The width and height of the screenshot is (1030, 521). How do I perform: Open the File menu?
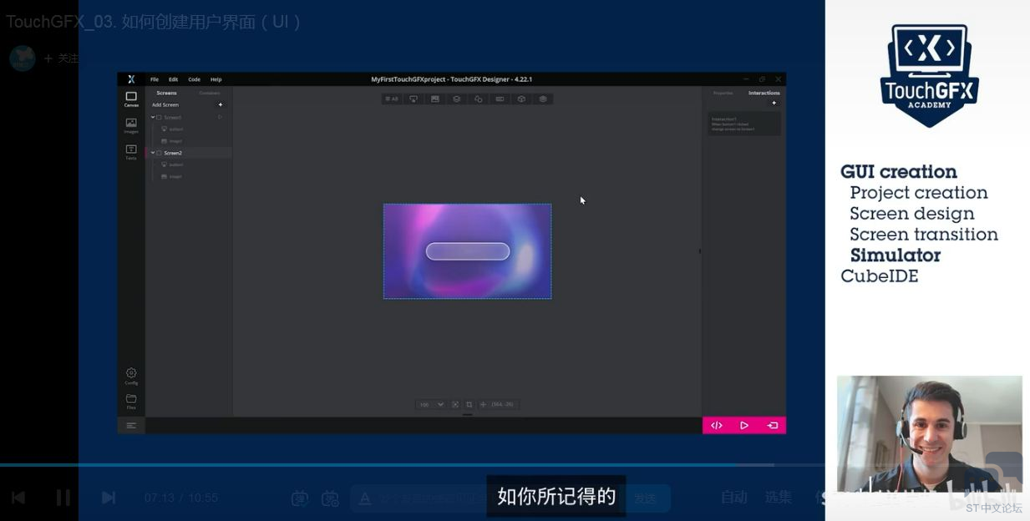click(155, 79)
